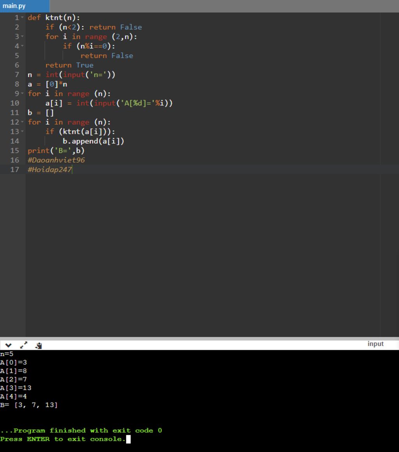Click the line 'b.append(a[i])'
Viewport: 399px width, 452px height.
point(94,141)
